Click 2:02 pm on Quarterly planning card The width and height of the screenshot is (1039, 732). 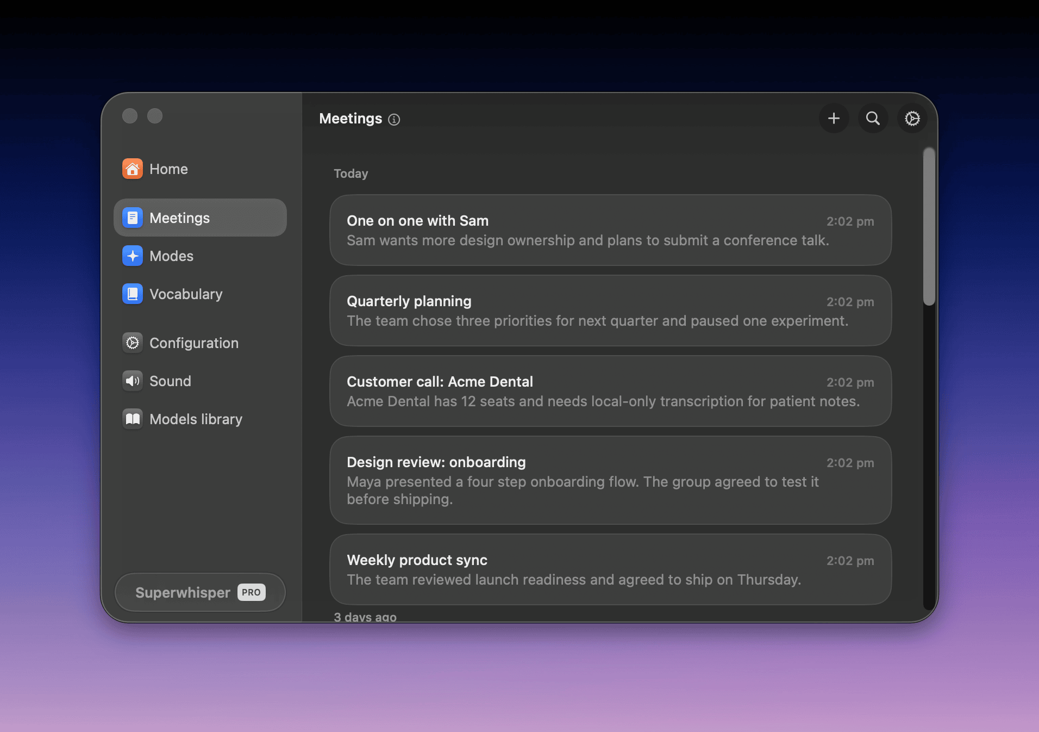click(x=850, y=302)
